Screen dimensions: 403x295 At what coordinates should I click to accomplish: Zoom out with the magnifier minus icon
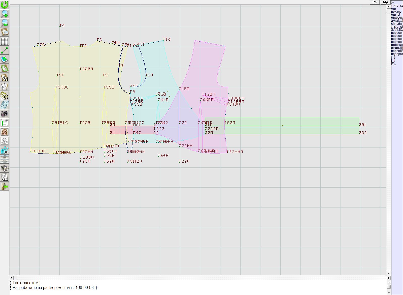tap(5, 23)
